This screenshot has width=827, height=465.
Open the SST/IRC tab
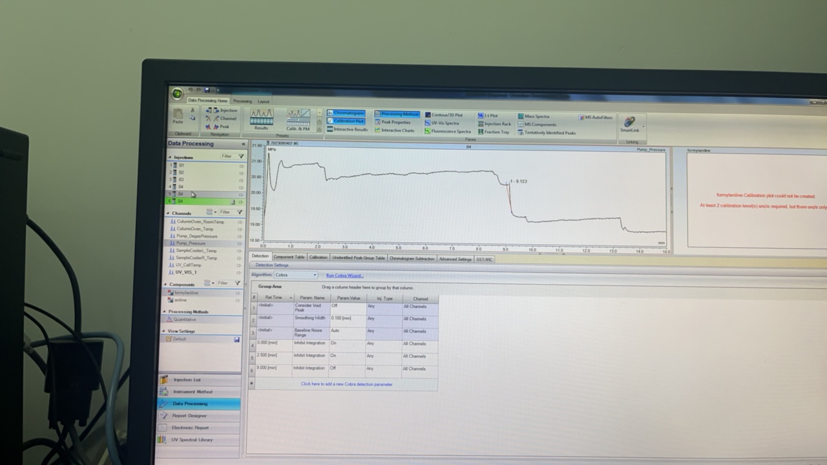(x=485, y=260)
